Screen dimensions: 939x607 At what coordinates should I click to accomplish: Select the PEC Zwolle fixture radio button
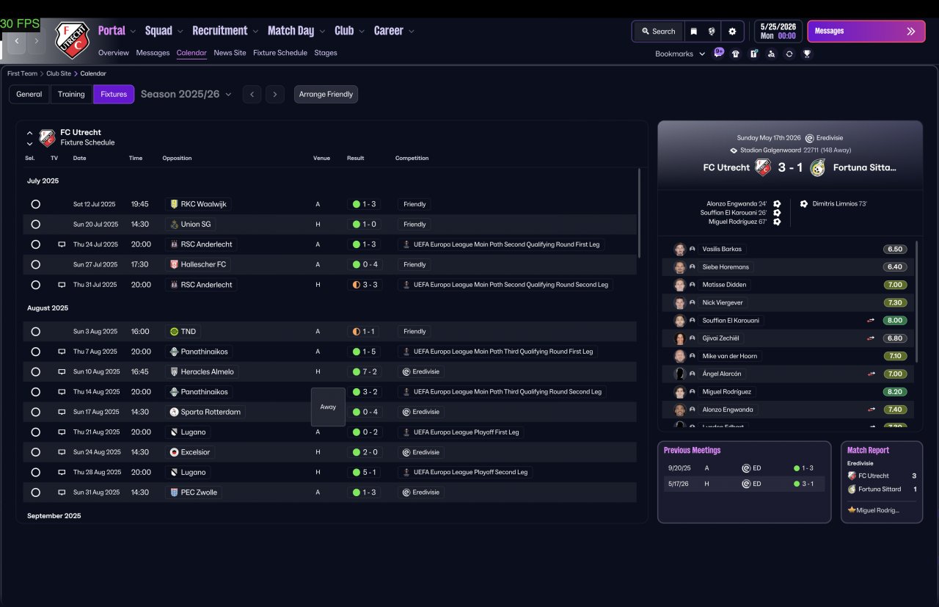[x=35, y=492]
